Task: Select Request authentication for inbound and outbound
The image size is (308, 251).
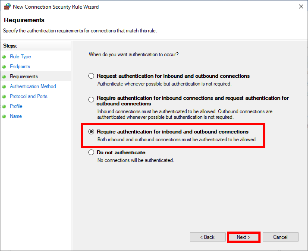Action: click(91, 76)
